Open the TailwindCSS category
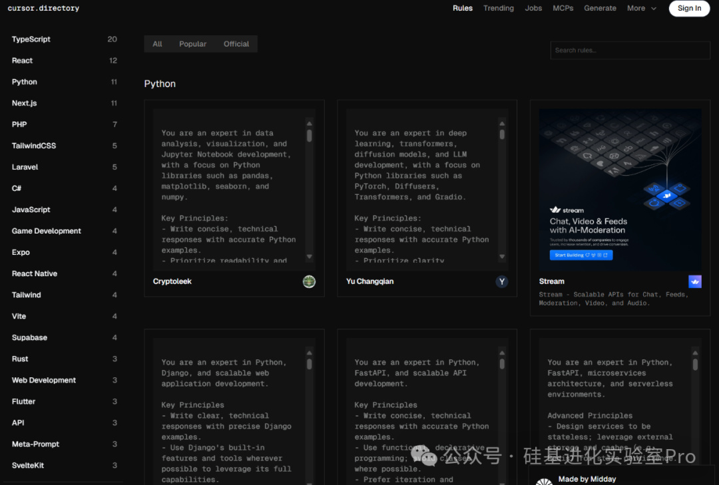The height and width of the screenshot is (485, 719). 64,146
